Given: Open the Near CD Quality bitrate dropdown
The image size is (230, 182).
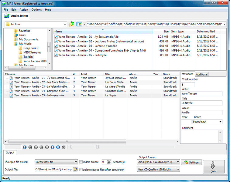Looking at the screenshot, I should pyautogui.click(x=158, y=169).
